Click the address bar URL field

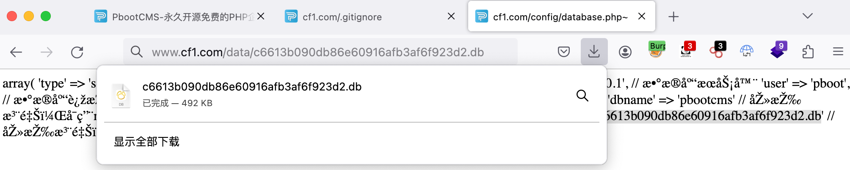[317, 52]
